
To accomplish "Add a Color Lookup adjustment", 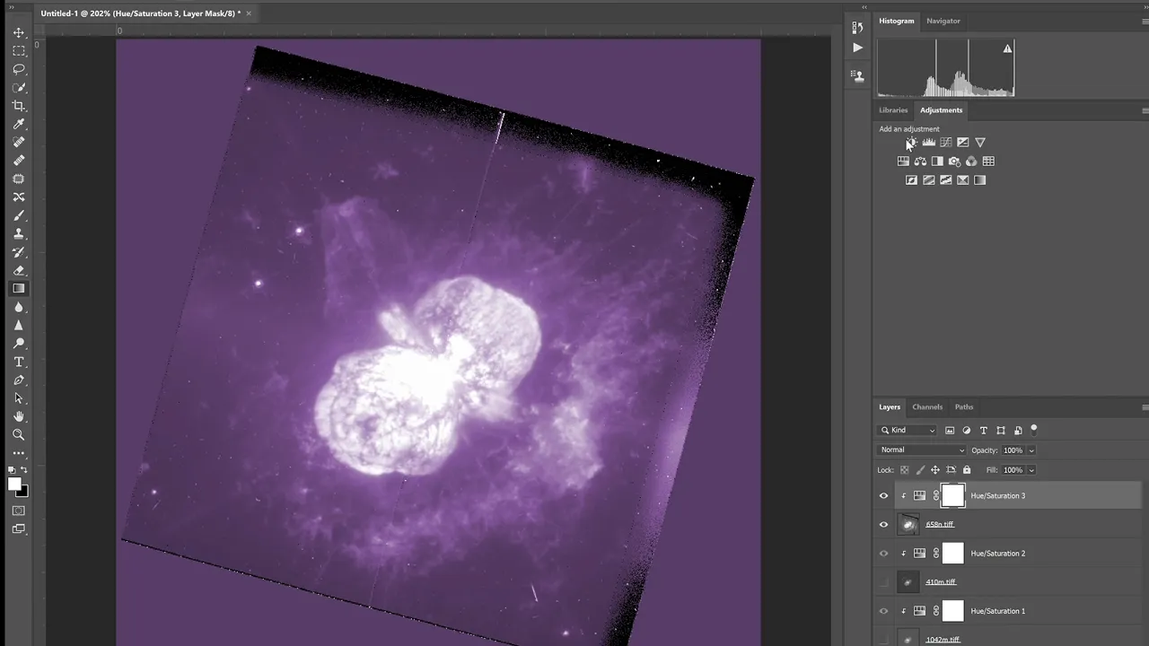I will (x=988, y=161).
